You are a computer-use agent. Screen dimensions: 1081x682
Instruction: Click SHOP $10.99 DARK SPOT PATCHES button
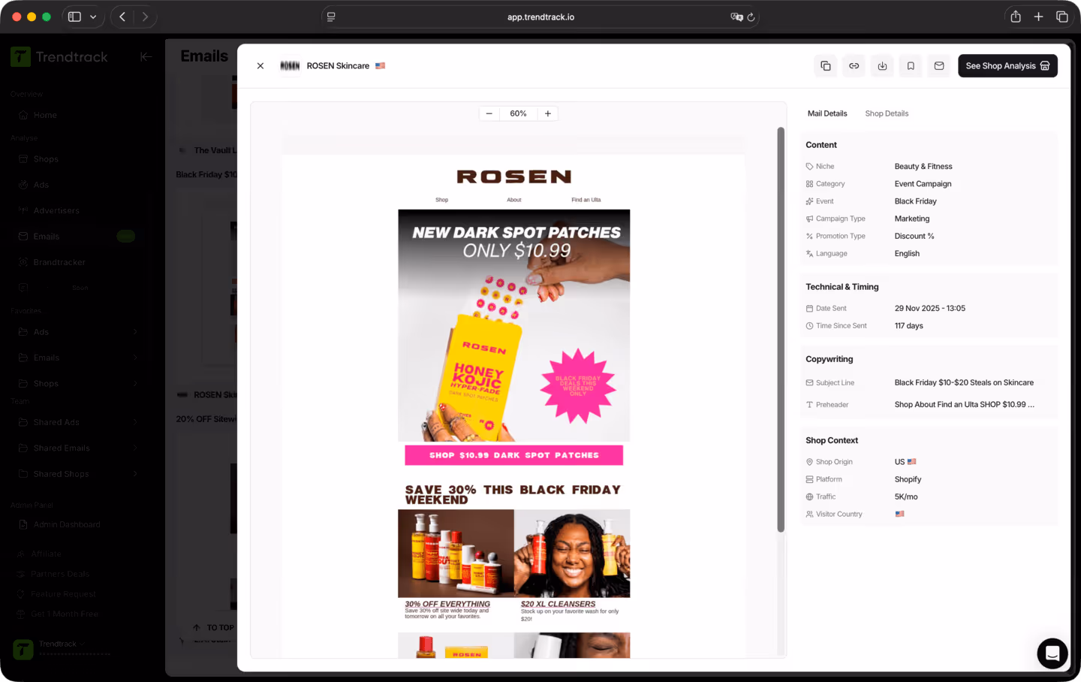pyautogui.click(x=514, y=455)
